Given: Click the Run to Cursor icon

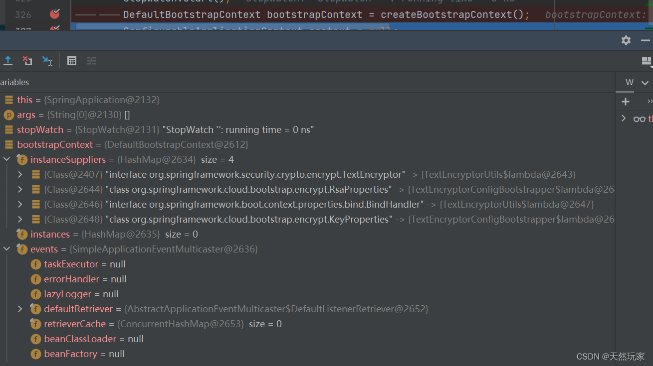Looking at the screenshot, I should [47, 61].
